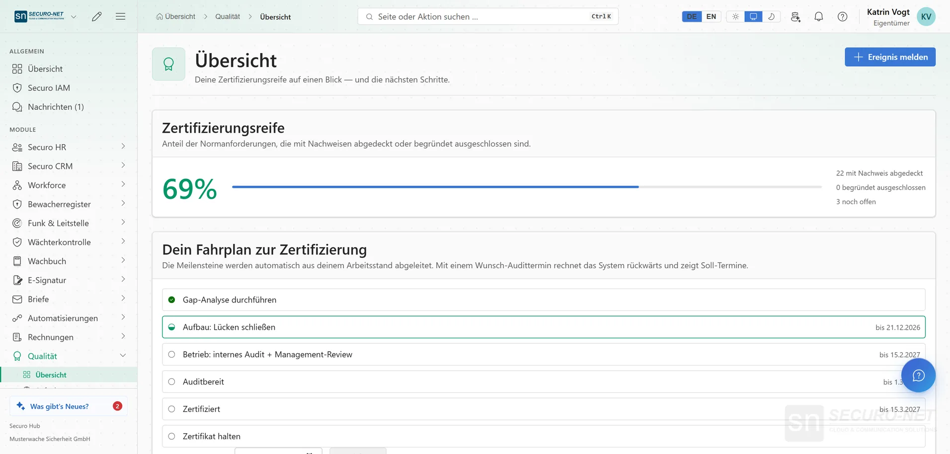
Task: Click the home icon in breadcrumb
Action: pos(159,16)
